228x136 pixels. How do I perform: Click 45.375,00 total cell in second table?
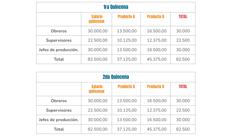(157, 129)
